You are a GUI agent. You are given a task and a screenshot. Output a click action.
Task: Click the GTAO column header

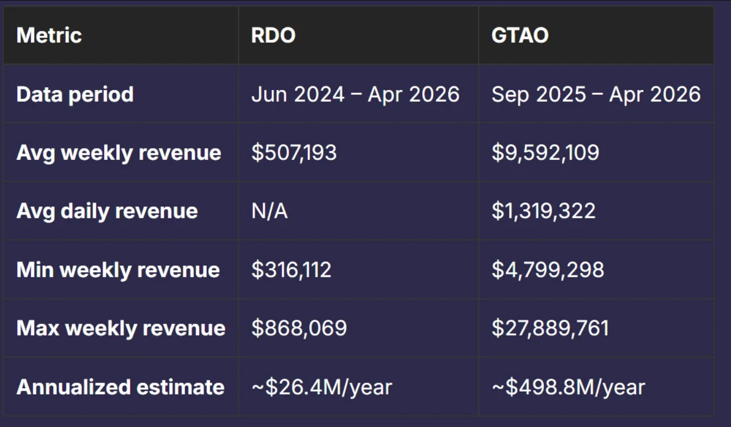(x=520, y=36)
